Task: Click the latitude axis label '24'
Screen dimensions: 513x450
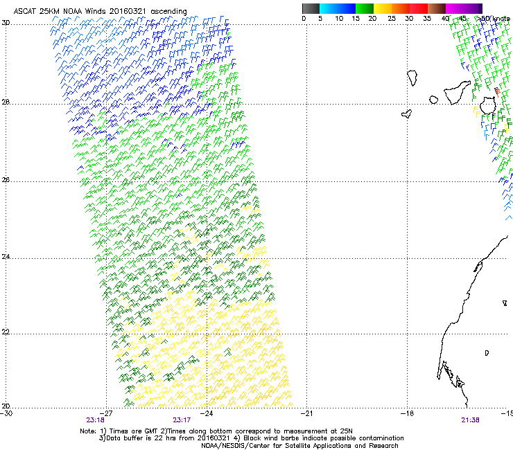Action: [6, 257]
